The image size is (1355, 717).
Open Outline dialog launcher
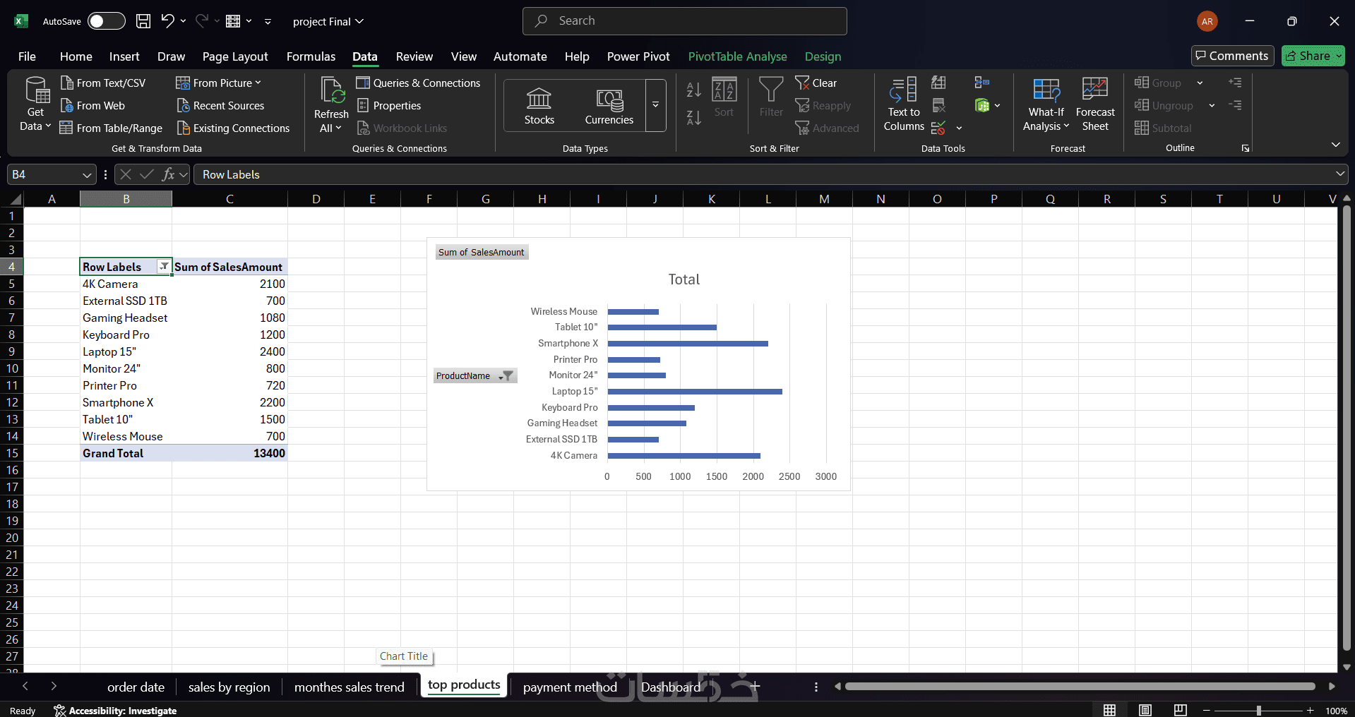pos(1246,148)
